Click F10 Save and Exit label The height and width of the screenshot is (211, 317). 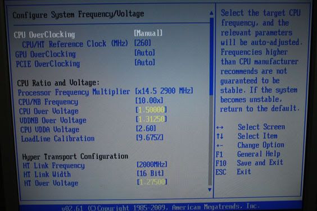249,163
